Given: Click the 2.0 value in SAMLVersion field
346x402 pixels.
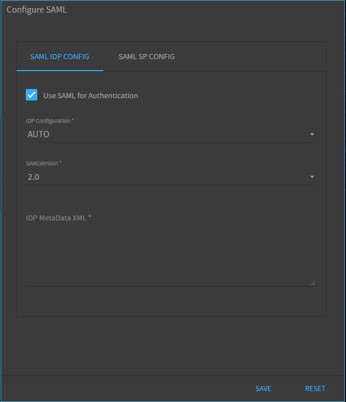Looking at the screenshot, I should click(x=33, y=177).
